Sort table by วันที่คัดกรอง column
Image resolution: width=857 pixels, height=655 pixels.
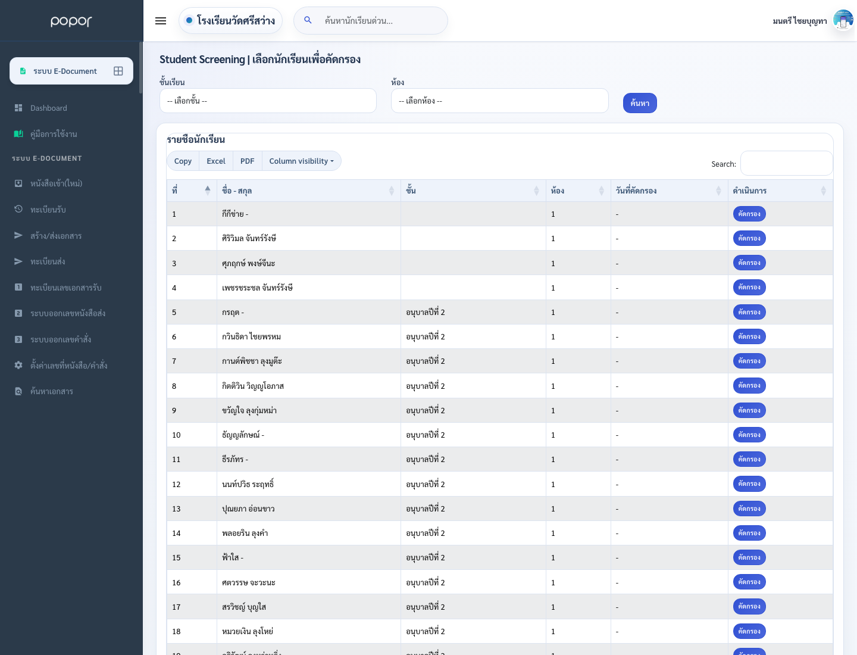tap(670, 191)
